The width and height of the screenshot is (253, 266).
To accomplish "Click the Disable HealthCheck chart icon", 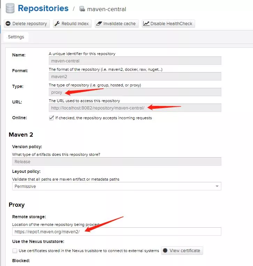I will (146, 24).
